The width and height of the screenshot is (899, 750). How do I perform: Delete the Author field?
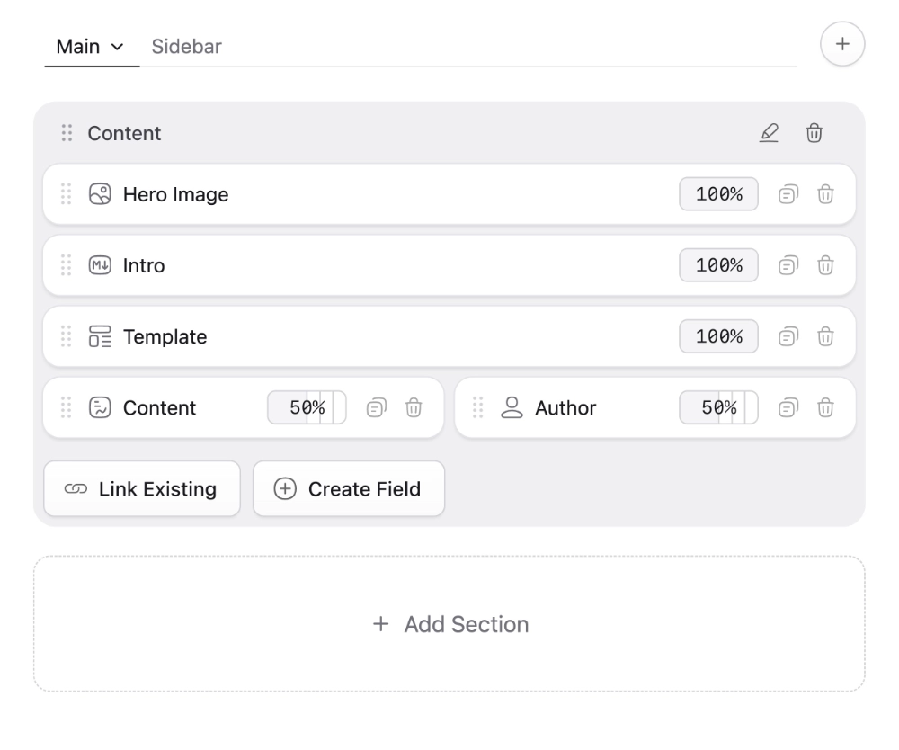click(x=825, y=407)
